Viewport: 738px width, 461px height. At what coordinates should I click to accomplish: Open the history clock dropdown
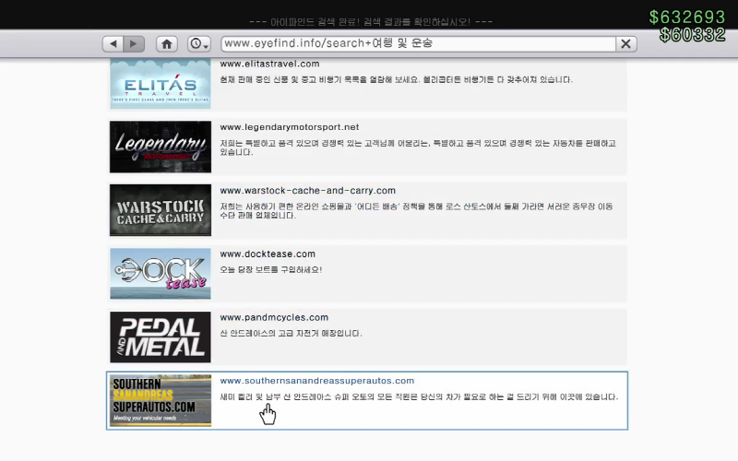tap(199, 43)
